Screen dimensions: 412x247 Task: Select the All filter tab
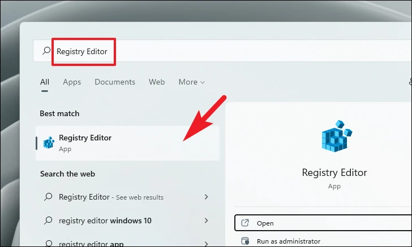[45, 82]
